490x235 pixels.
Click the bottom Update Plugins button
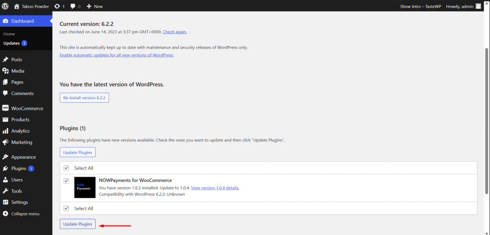coord(78,224)
